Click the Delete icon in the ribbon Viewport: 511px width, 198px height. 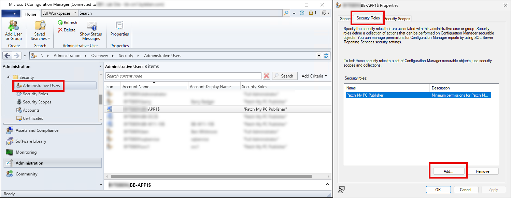66,30
